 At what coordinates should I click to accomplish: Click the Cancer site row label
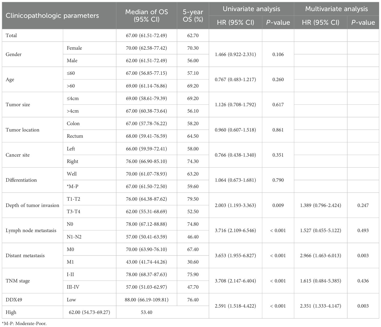click(18, 155)
